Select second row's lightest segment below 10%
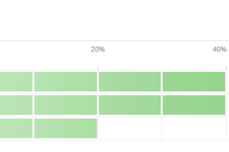This screenshot has width=229, height=152. 16,105
